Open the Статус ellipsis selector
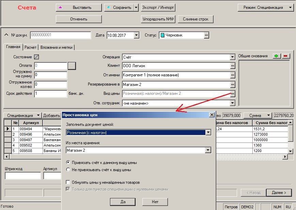 point(206,35)
